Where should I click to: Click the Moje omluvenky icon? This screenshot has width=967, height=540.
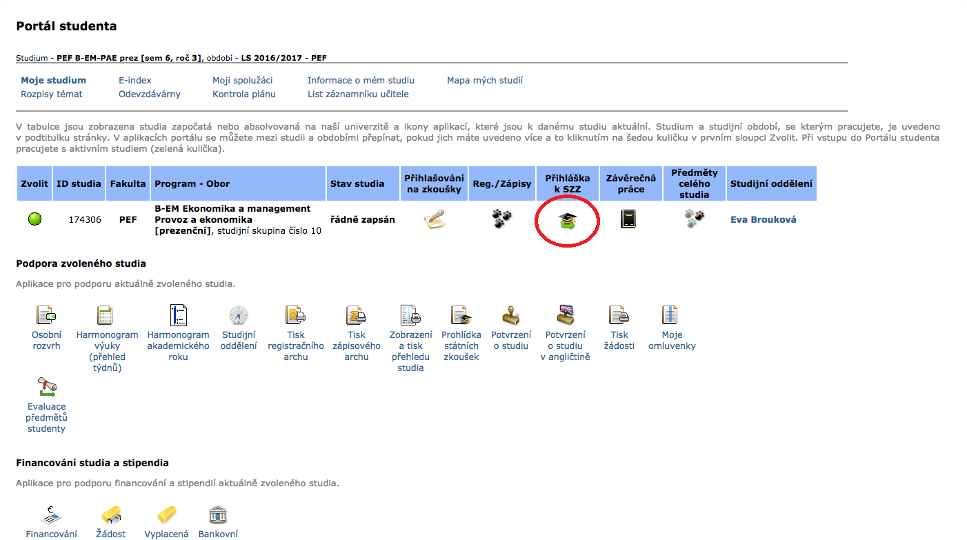(x=671, y=315)
